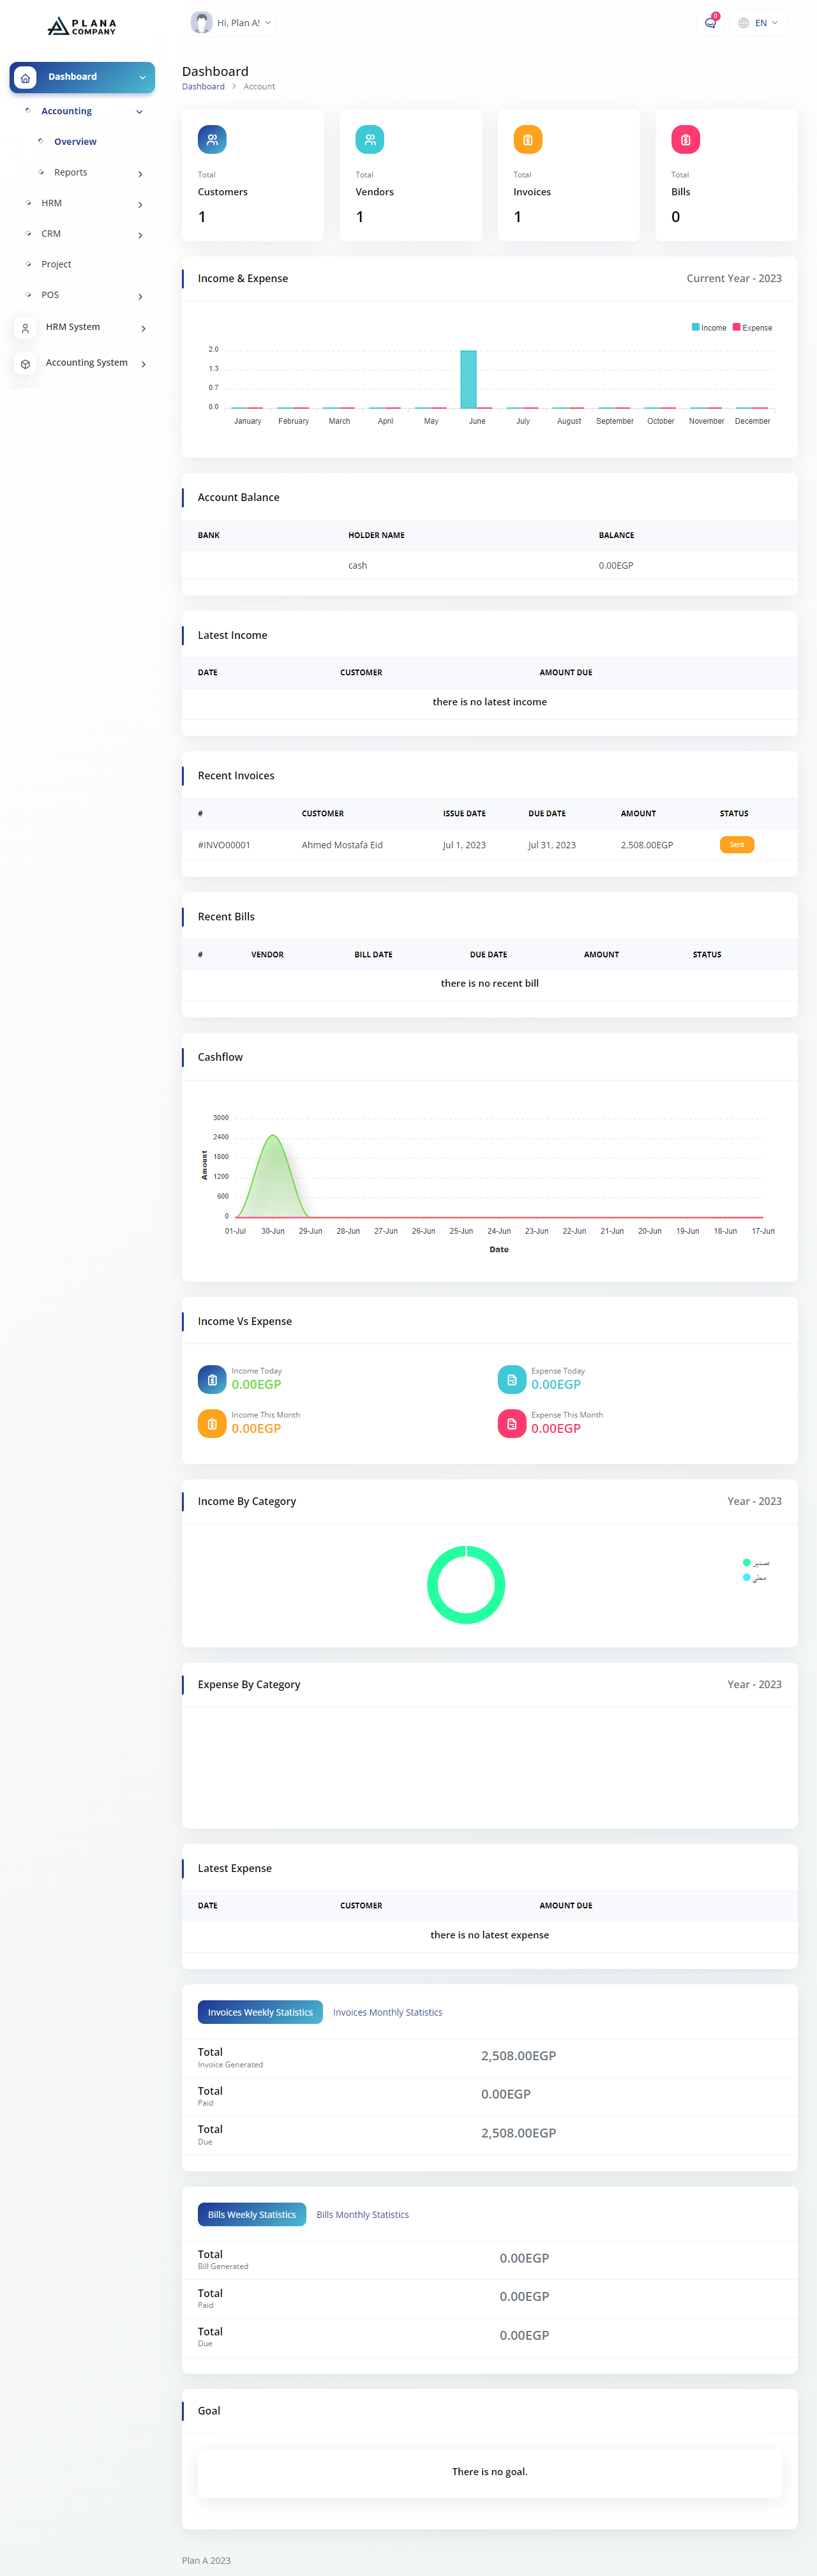
Task: Select Overview in the Accounting submenu
Action: tap(75, 142)
